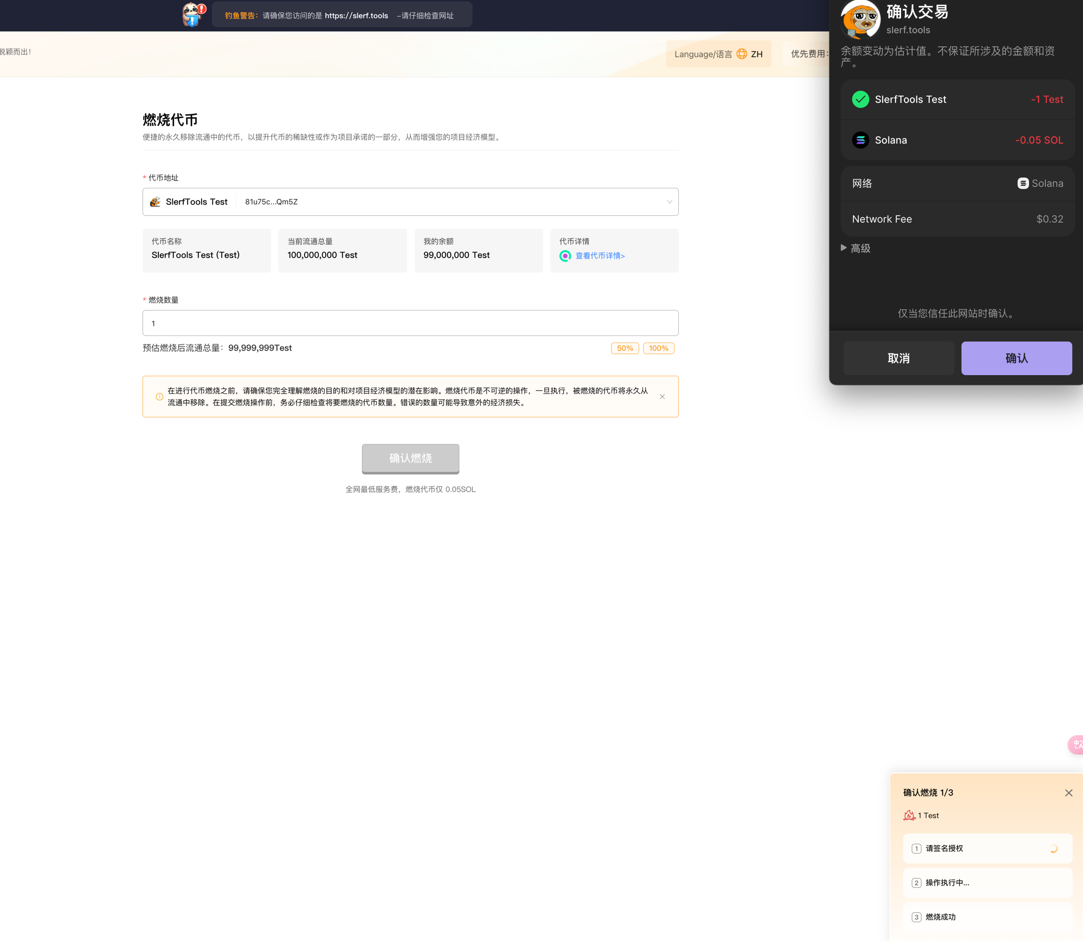Open the token address dropdown
The height and width of the screenshot is (941, 1083).
pyautogui.click(x=669, y=202)
